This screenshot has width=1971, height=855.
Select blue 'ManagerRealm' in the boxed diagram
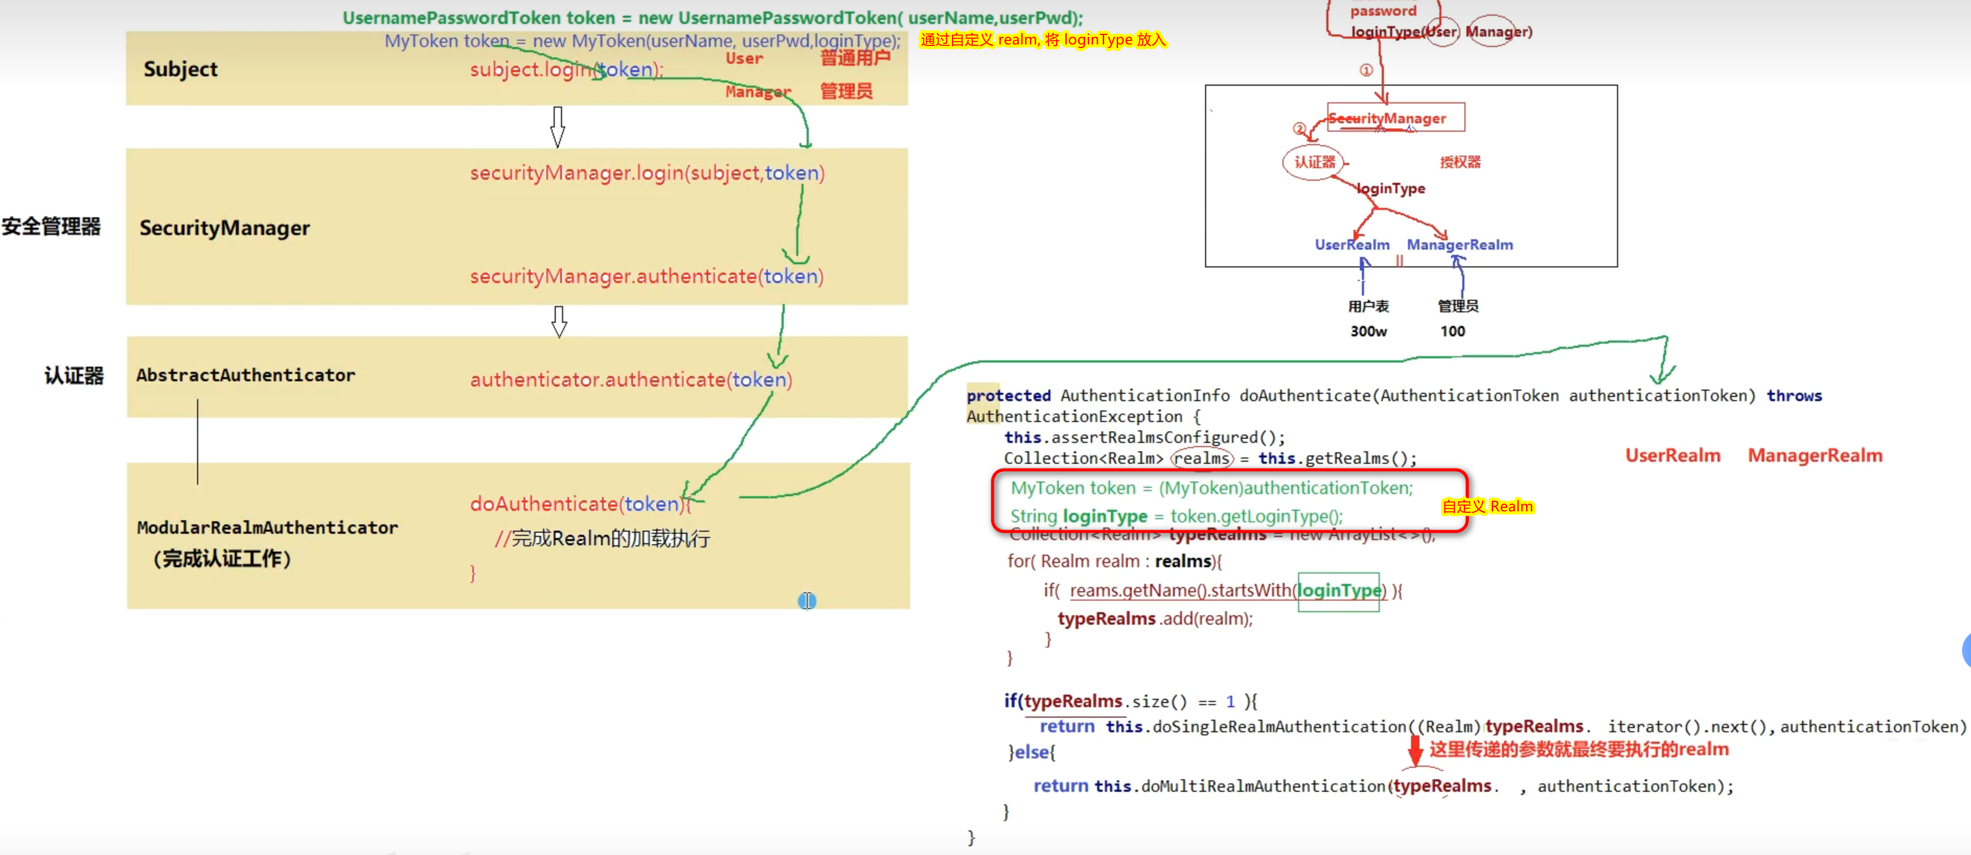click(1460, 244)
